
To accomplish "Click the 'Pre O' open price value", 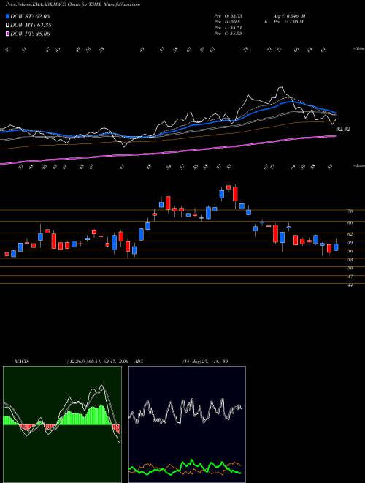I will click(x=228, y=16).
